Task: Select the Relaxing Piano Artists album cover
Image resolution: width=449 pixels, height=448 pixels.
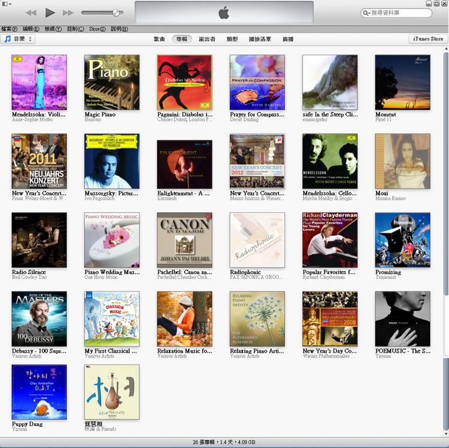Action: point(257,319)
